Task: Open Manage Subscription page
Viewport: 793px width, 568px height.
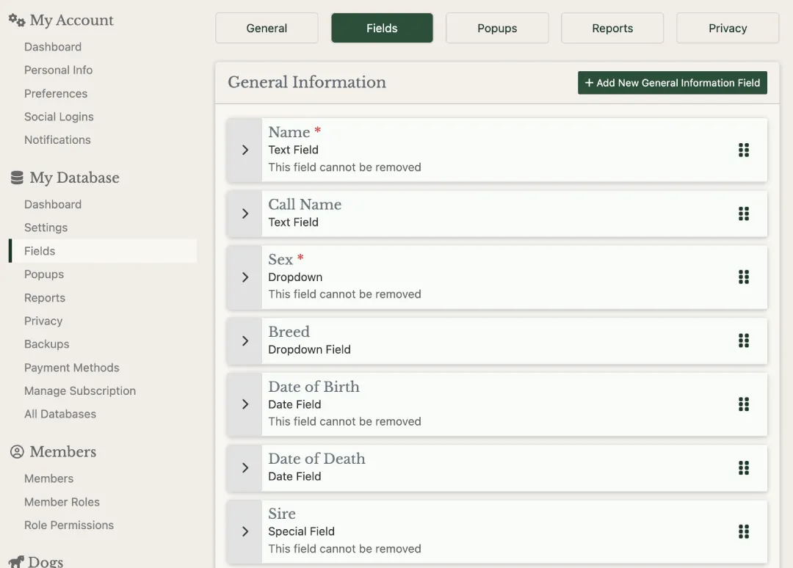Action: point(80,391)
